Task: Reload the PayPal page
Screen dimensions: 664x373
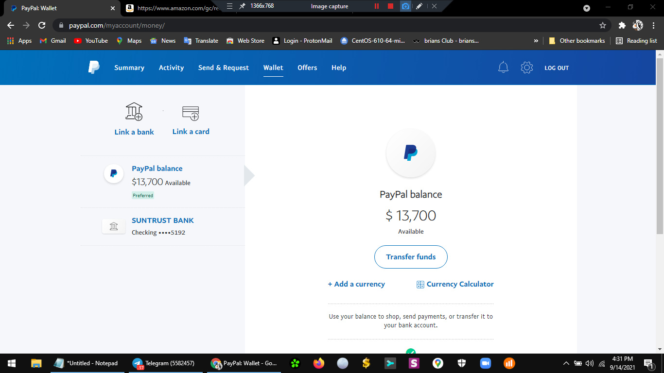Action: coord(42,25)
